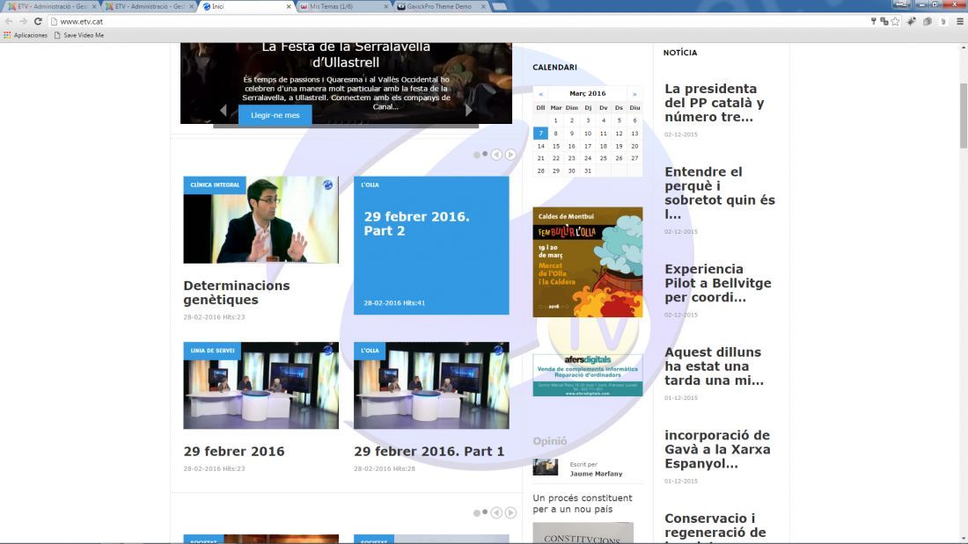The width and height of the screenshot is (968, 544).
Task: Click the upper video carousel next arrow
Action: 510,154
